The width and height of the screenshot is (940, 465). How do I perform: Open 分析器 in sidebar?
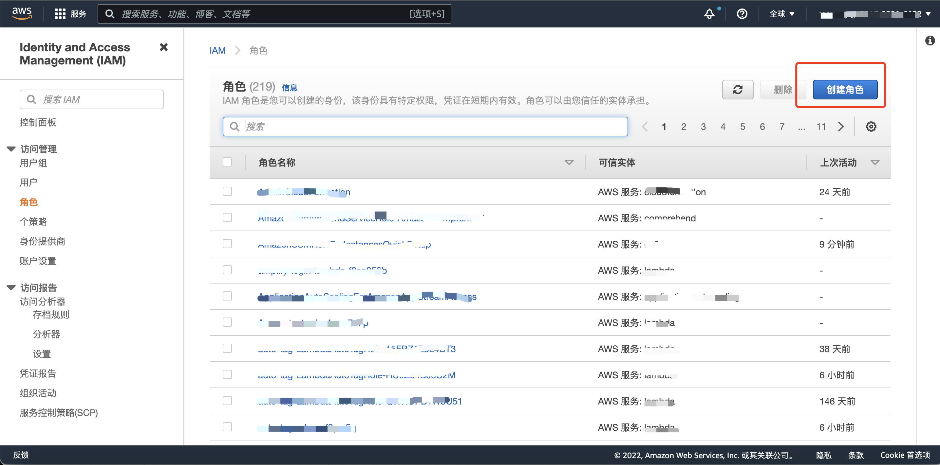(46, 335)
